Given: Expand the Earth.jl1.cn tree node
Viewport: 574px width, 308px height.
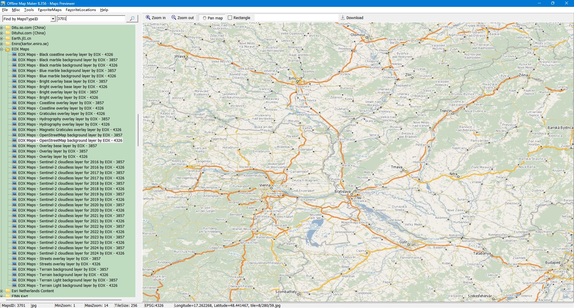Looking at the screenshot, I should (1, 38).
